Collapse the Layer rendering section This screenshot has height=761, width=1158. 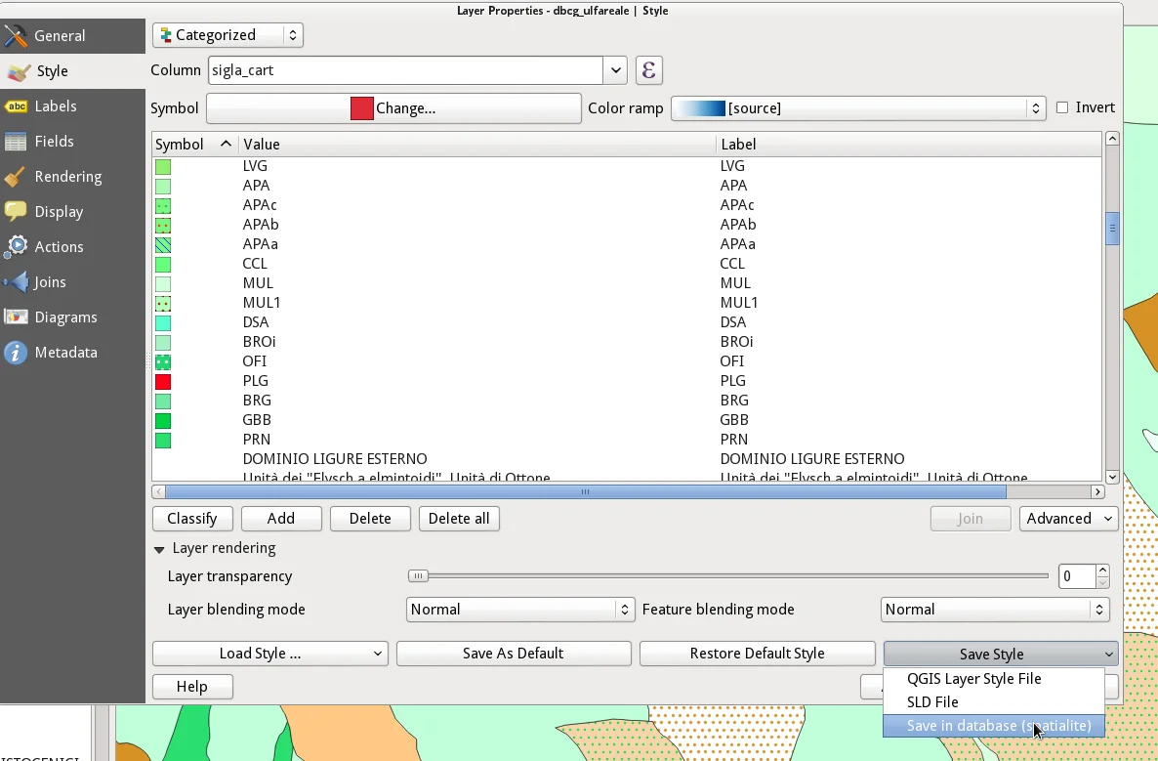tap(159, 549)
